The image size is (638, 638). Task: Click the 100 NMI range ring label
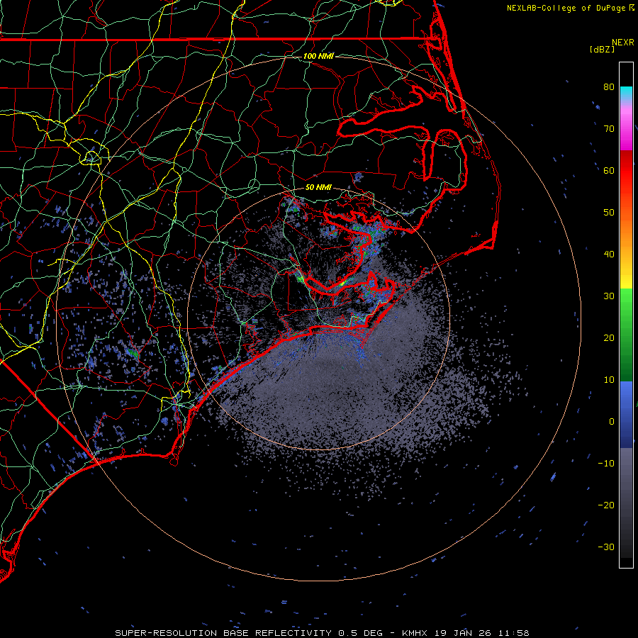click(x=318, y=56)
